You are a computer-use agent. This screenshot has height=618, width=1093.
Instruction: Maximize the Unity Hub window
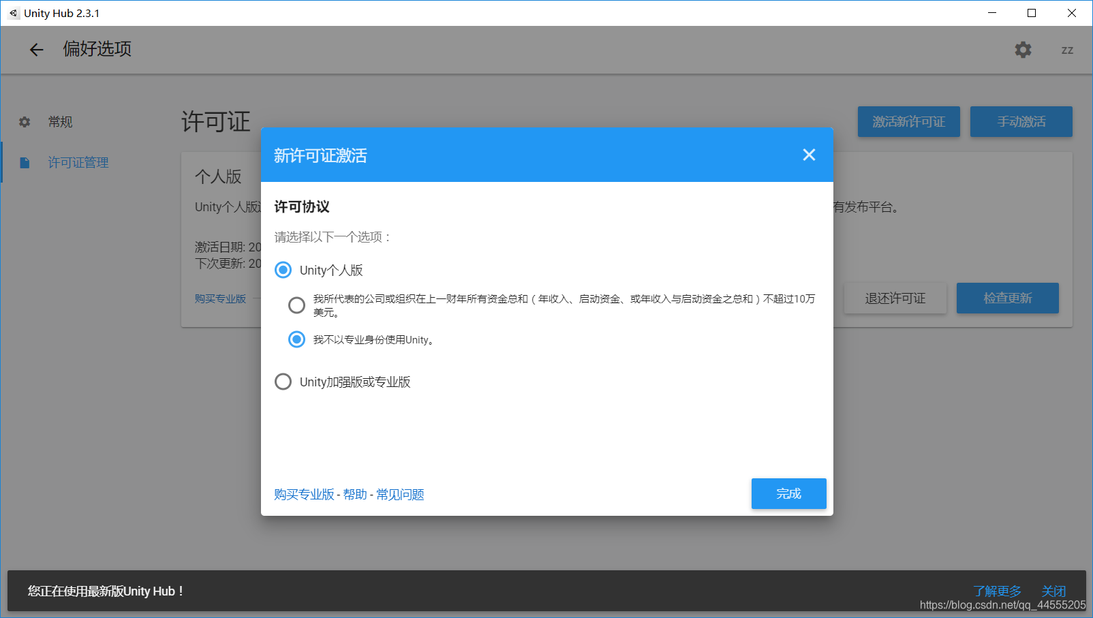coord(1032,13)
